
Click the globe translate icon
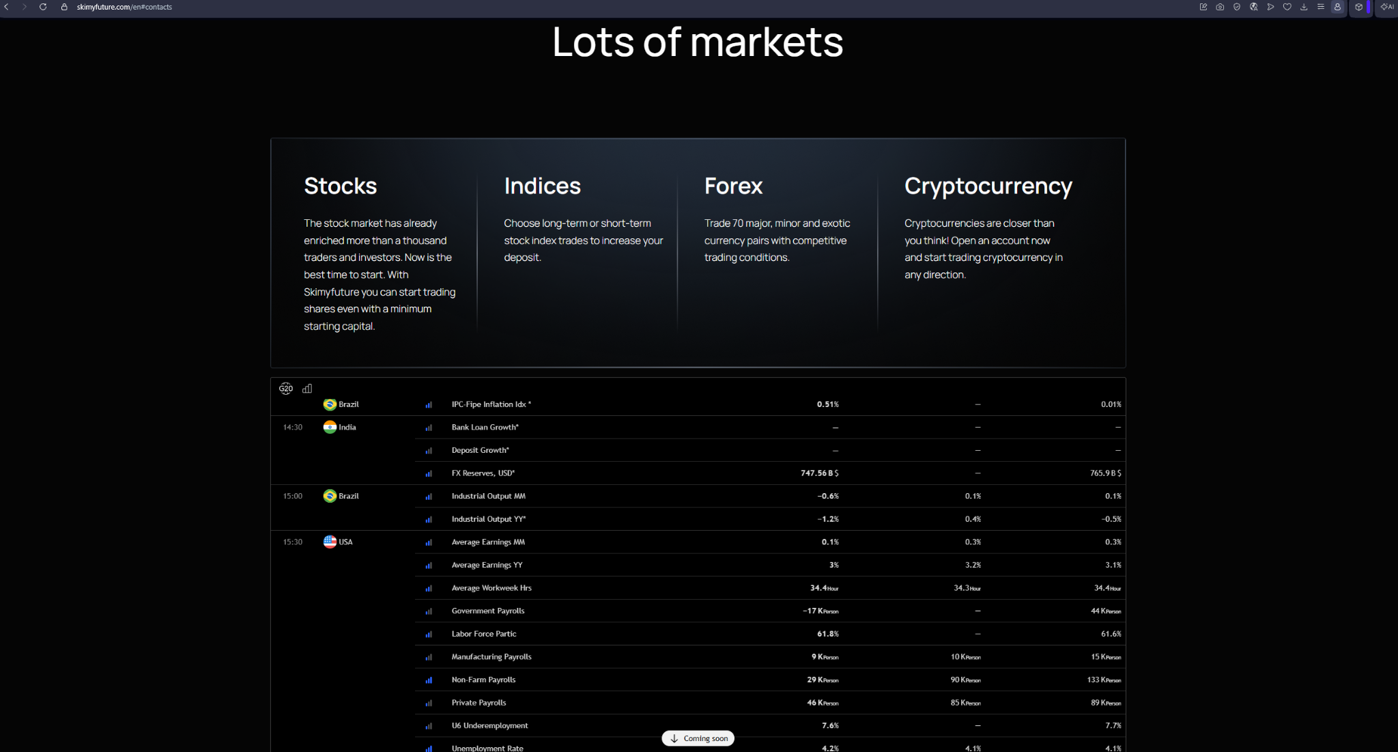(1254, 7)
